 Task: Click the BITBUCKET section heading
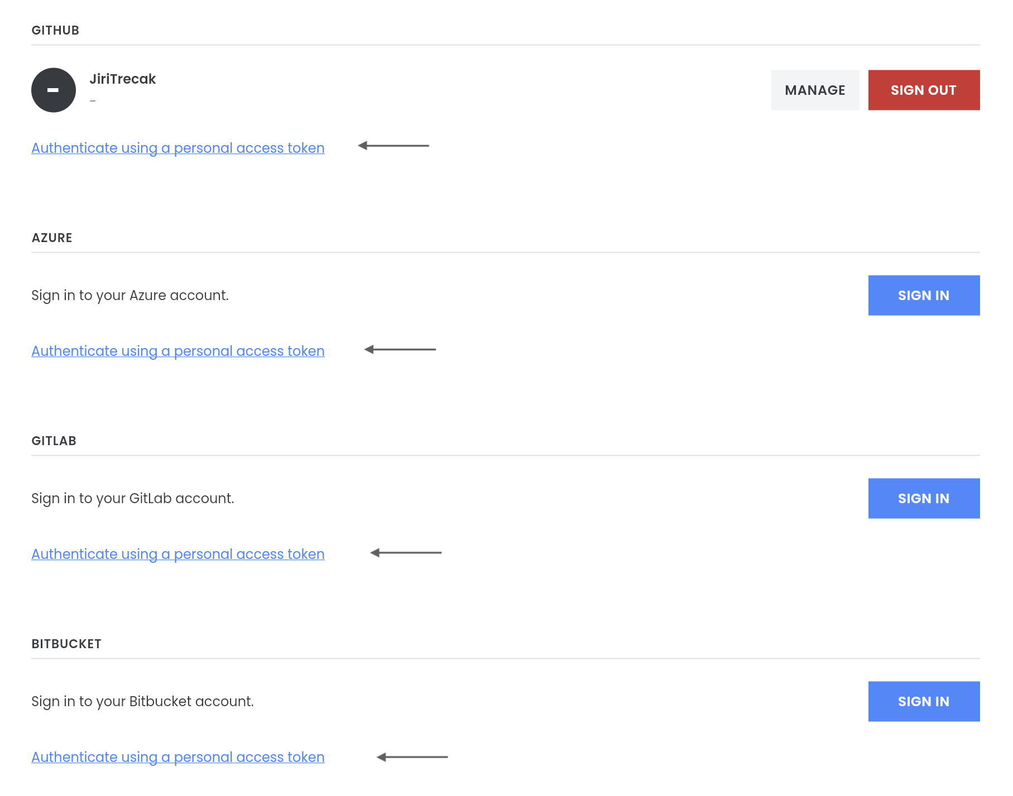click(66, 644)
